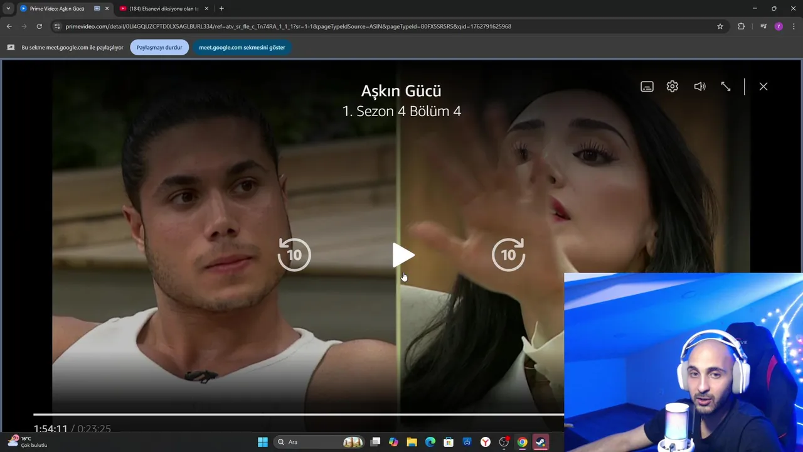Open Task View from the taskbar

coord(375,442)
